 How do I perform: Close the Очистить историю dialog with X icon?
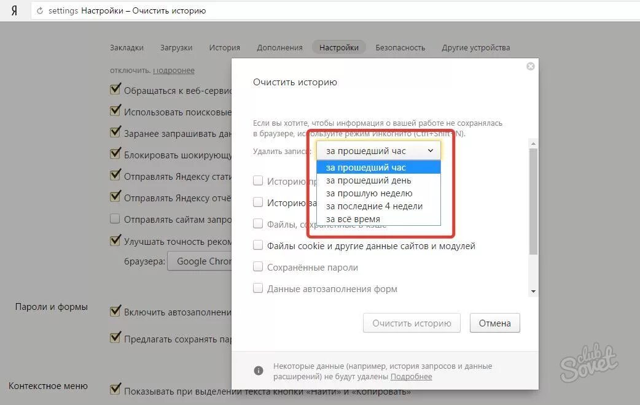[530, 66]
